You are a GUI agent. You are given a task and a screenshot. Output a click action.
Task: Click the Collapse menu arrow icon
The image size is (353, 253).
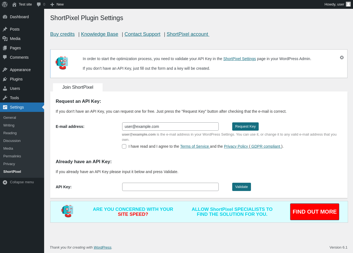[x=5, y=182]
